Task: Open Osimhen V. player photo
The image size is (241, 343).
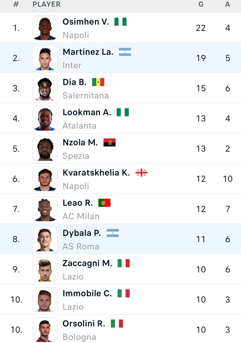Action: (x=45, y=28)
